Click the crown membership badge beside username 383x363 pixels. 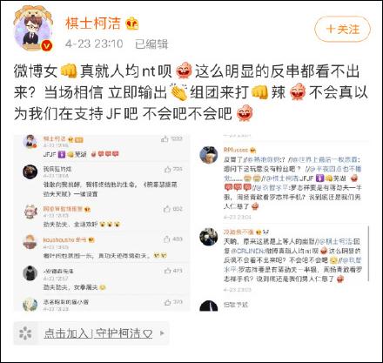[132, 24]
